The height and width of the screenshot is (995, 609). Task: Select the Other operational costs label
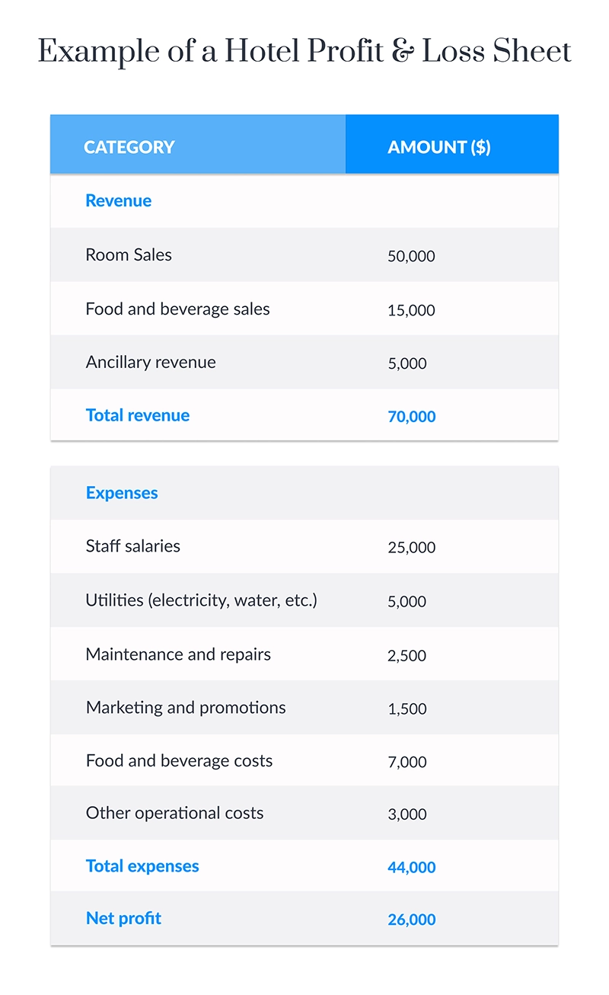pos(174,813)
